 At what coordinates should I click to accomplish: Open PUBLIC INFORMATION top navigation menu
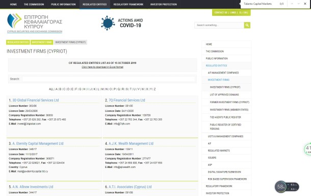click(x=63, y=5)
